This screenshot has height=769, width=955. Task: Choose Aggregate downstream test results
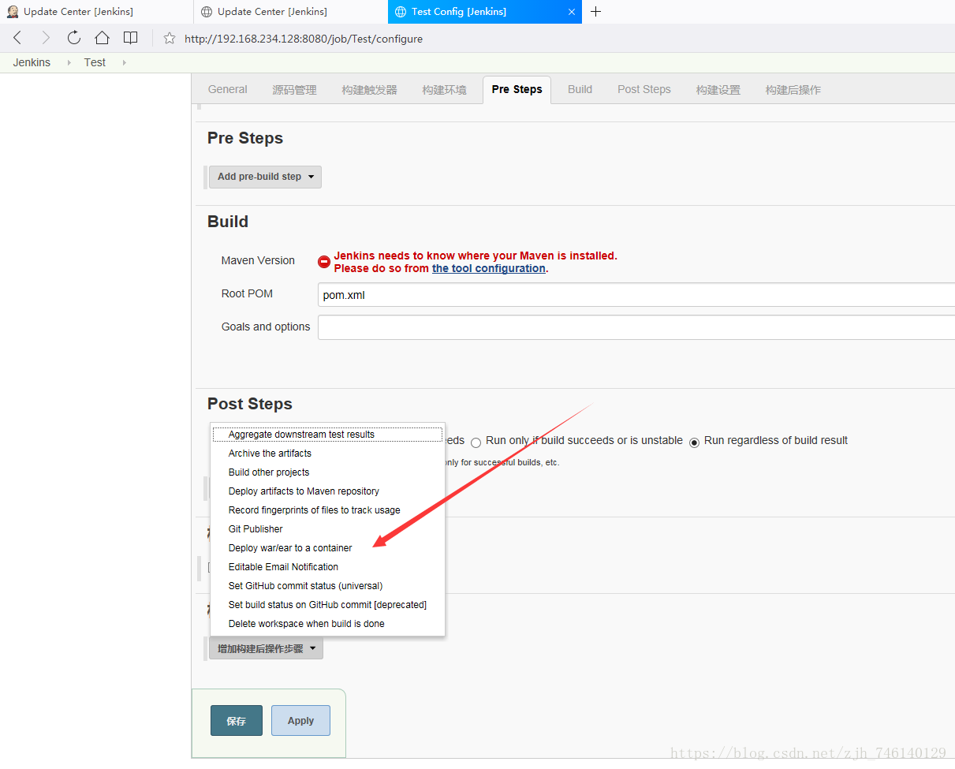coord(327,435)
